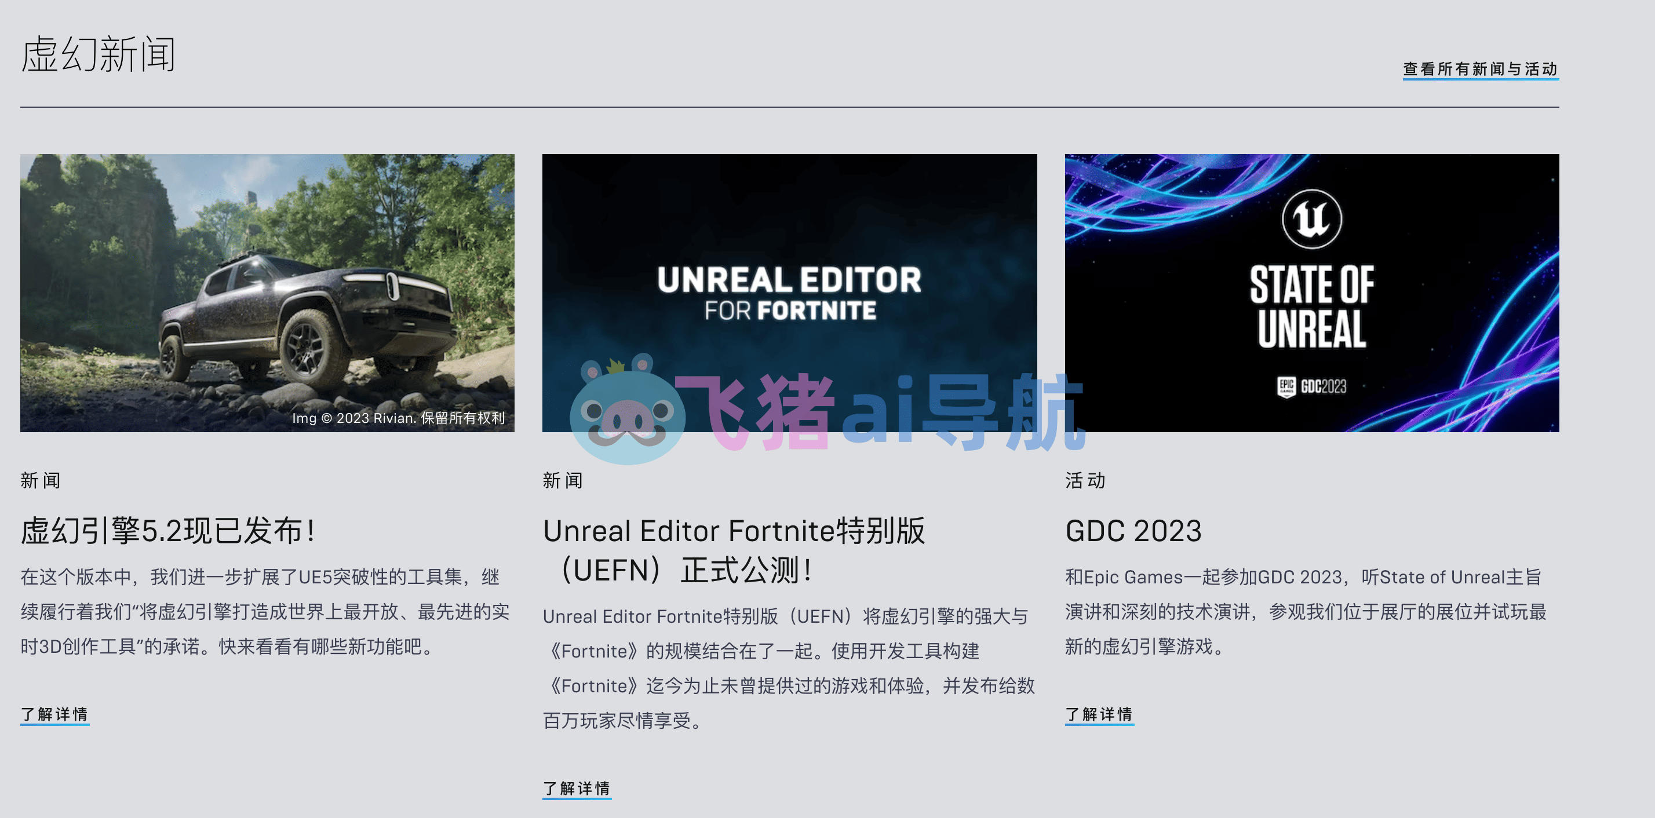
Task: Click the 新闻 tag above UEFN headline
Action: [x=563, y=480]
